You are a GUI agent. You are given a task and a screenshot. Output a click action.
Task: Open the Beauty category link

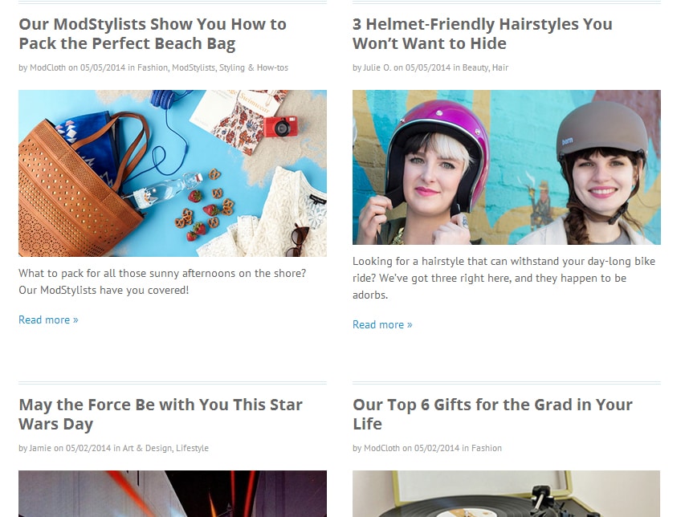point(475,67)
